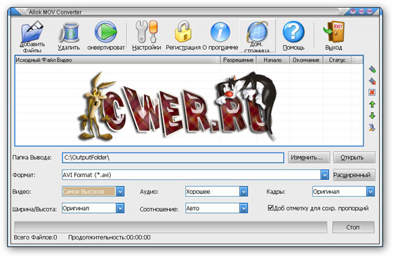This screenshot has width=393, height=257.
Task: Click the red X remove side icon
Action: (372, 92)
